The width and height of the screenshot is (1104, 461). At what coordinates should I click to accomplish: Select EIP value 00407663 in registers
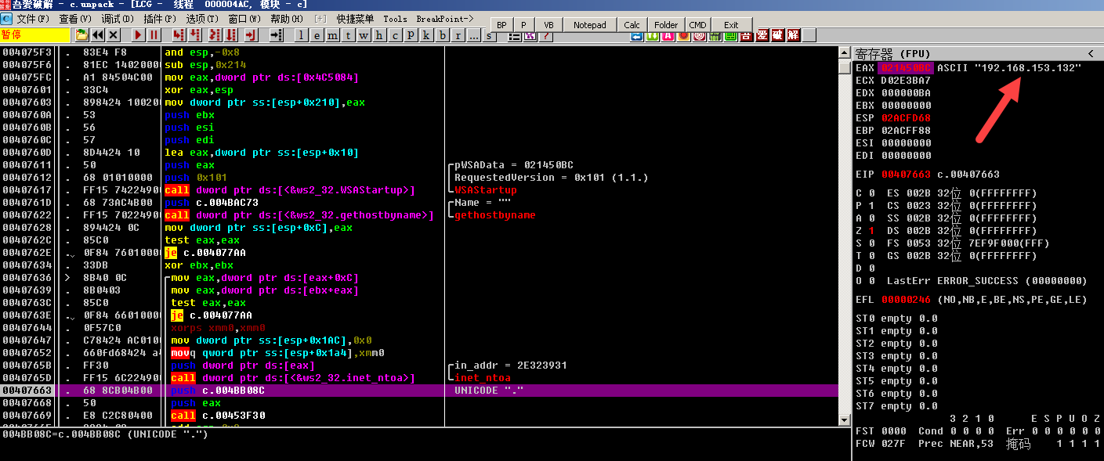click(905, 175)
